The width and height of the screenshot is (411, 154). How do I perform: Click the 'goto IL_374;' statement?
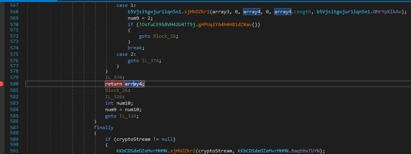click(144, 61)
